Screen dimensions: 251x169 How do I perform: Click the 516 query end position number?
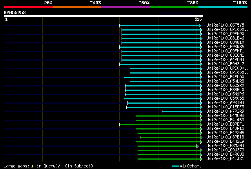pyautogui.click(x=198, y=19)
